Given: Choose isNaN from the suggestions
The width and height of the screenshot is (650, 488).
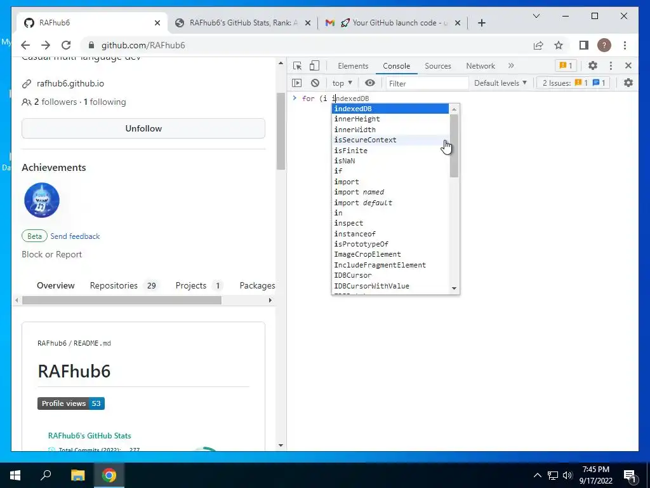Looking at the screenshot, I should pyautogui.click(x=390, y=161).
